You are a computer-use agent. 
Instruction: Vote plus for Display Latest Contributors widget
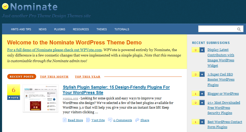point(202,50)
